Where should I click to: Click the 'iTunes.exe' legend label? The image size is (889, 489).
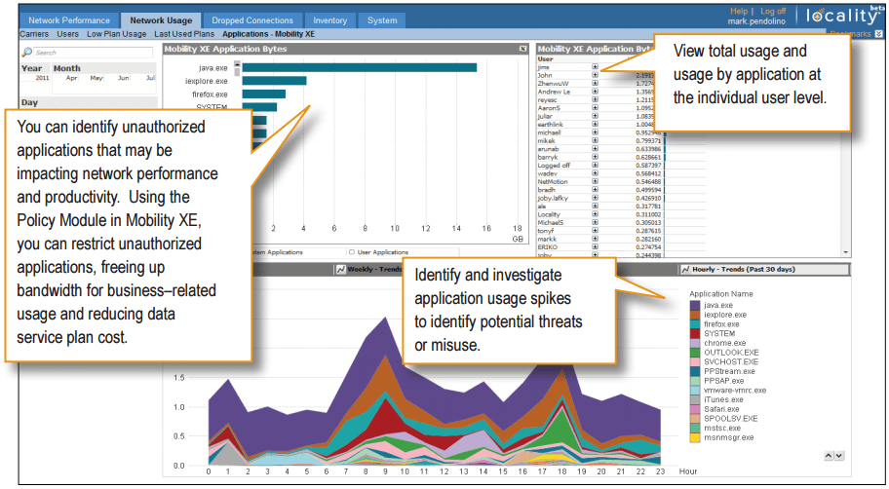[723, 400]
